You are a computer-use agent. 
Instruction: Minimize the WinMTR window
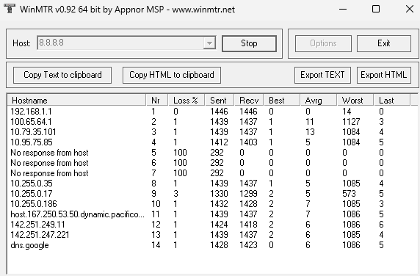pyautogui.click(x=343, y=9)
